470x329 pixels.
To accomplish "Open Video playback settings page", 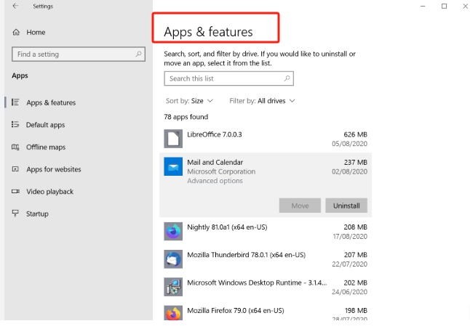I will pos(49,192).
